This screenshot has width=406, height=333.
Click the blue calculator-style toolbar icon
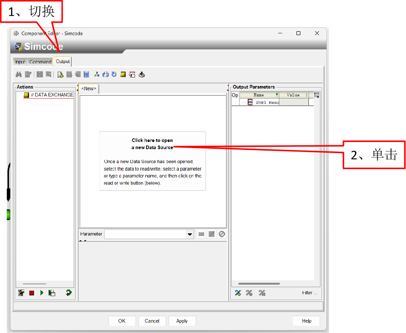click(x=86, y=75)
